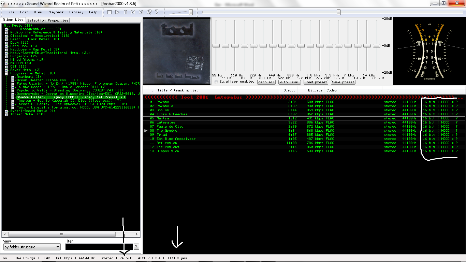The image size is (466, 262).
Task: Click the Filter input field
Action: (99, 247)
